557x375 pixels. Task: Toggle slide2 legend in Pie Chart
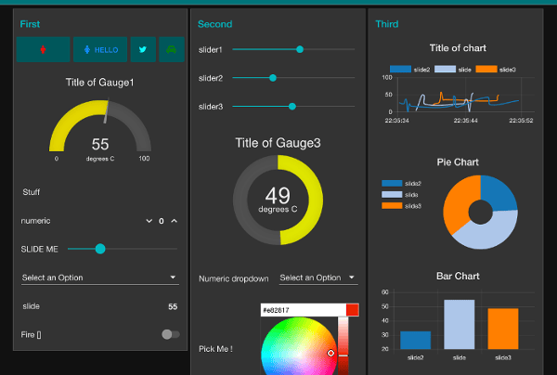point(401,183)
